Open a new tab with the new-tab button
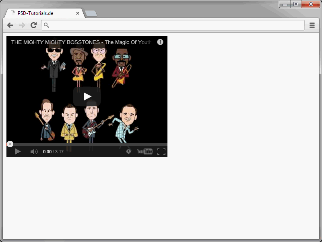 click(91, 13)
